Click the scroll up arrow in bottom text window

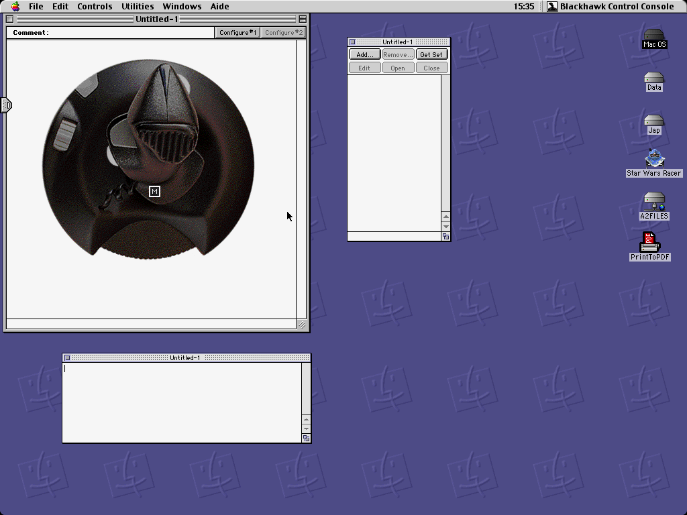pyautogui.click(x=306, y=418)
